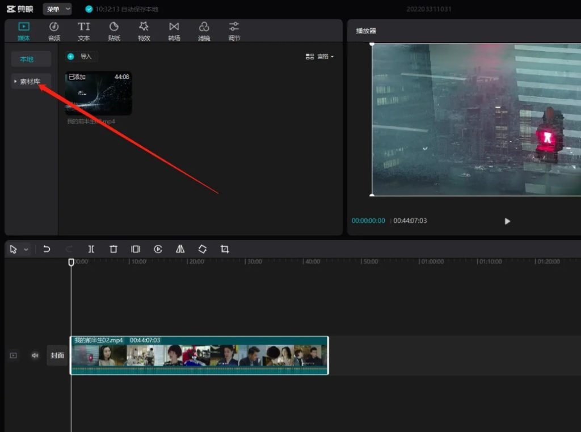581x432 pixels.
Task: Switch to the 特效 effects tab
Action: [x=144, y=31]
